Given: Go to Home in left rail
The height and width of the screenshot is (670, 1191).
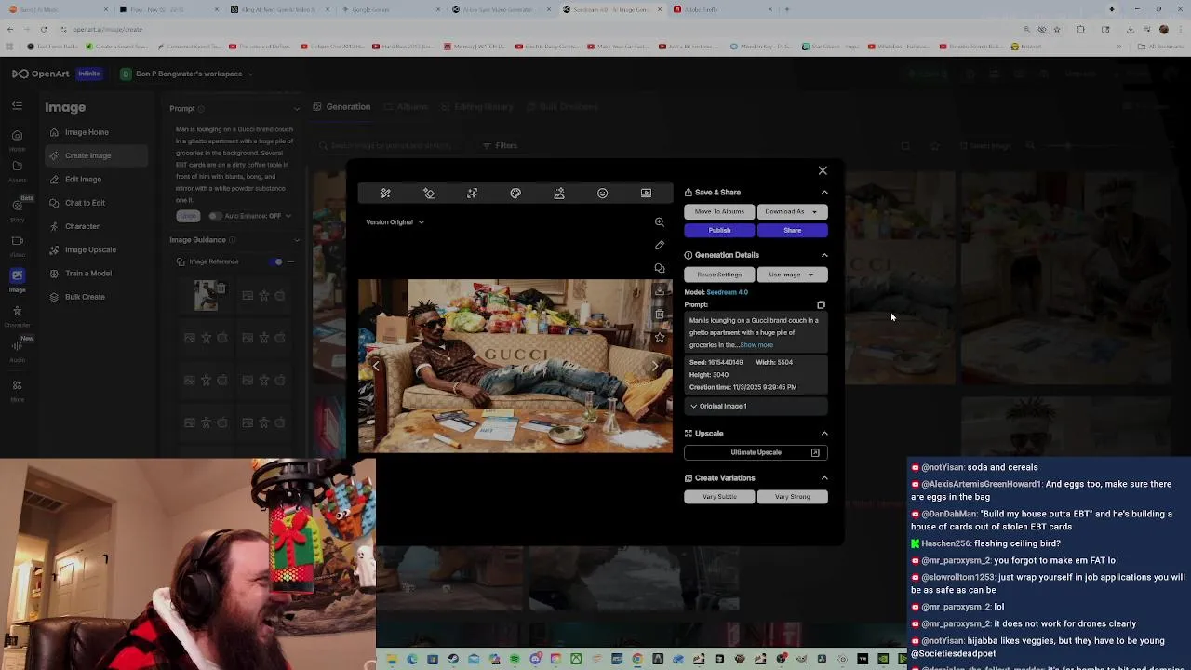Looking at the screenshot, I should (x=17, y=139).
